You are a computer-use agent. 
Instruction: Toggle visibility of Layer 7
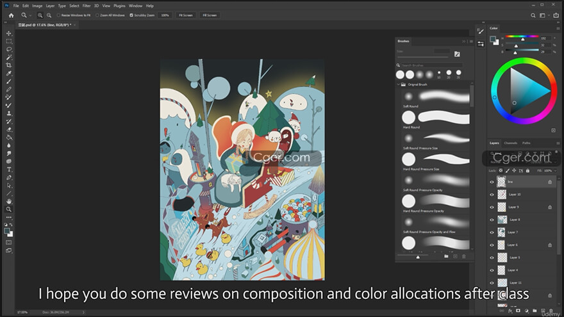pos(492,232)
